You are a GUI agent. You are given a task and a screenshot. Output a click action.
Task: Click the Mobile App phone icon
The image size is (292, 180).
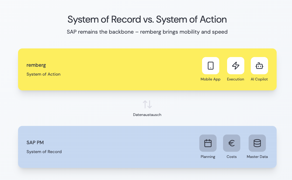pyautogui.click(x=211, y=66)
